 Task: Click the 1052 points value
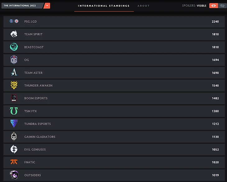tap(215, 149)
